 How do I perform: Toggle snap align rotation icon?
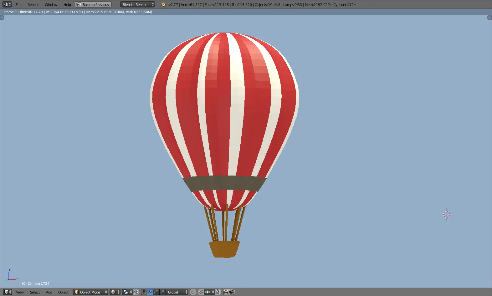click(x=218, y=292)
